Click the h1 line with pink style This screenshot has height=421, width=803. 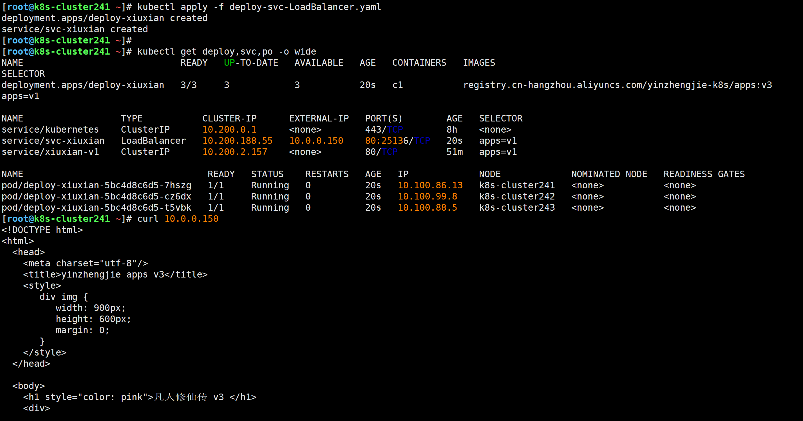[140, 397]
